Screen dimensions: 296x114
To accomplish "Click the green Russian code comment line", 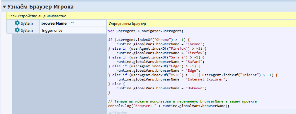I will coord(182,101).
